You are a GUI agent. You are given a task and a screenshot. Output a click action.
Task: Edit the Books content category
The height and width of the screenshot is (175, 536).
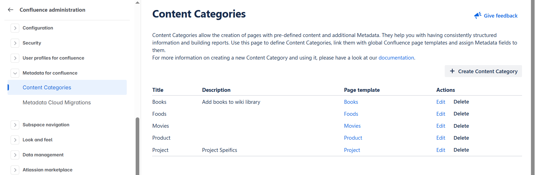441,102
